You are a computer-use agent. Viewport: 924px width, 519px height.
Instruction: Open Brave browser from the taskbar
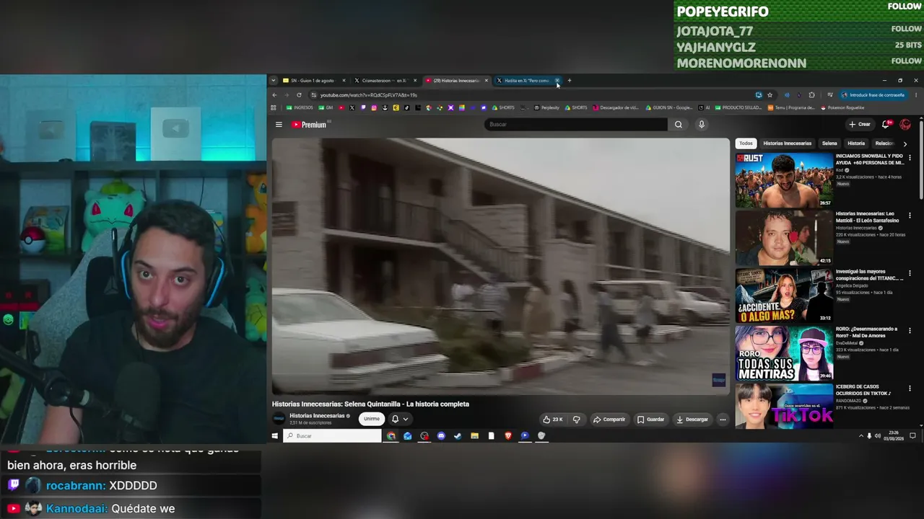[x=507, y=436]
